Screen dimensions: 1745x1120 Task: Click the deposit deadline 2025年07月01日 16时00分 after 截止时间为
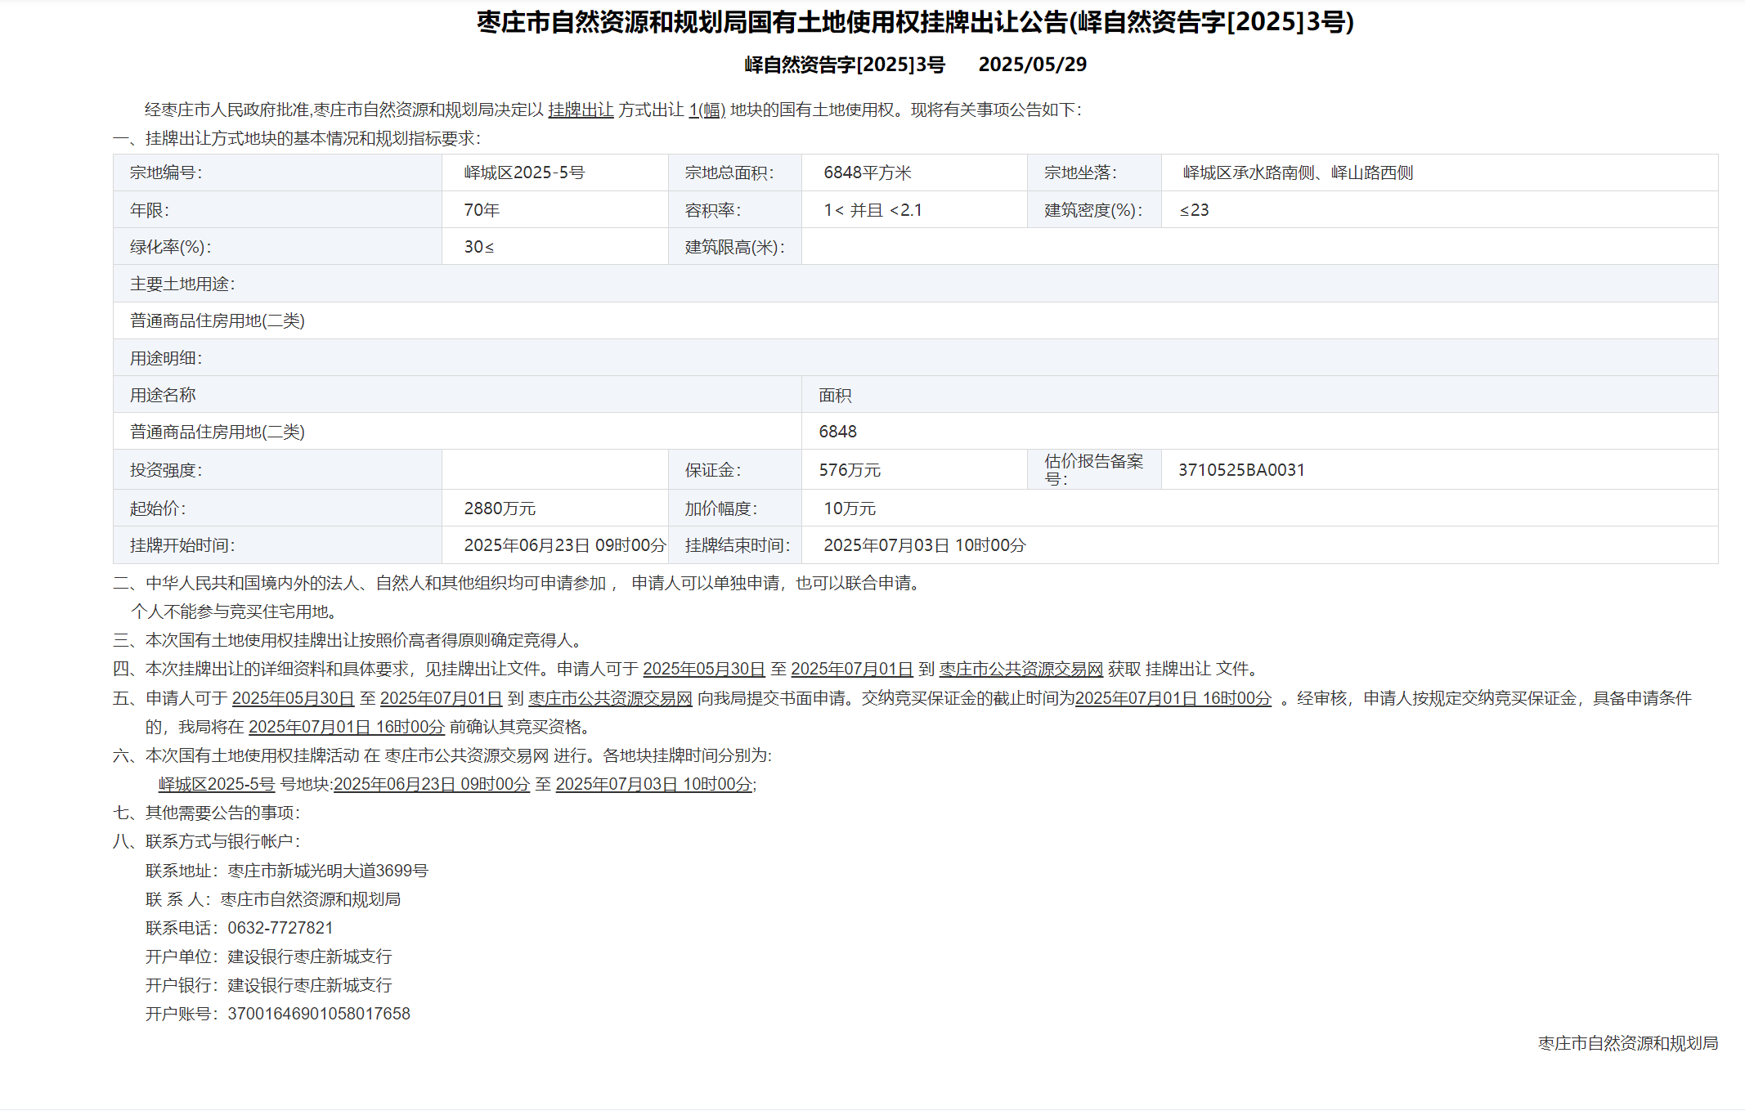(x=1173, y=698)
